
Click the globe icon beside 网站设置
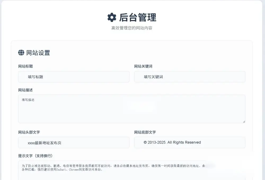[x=21, y=53]
